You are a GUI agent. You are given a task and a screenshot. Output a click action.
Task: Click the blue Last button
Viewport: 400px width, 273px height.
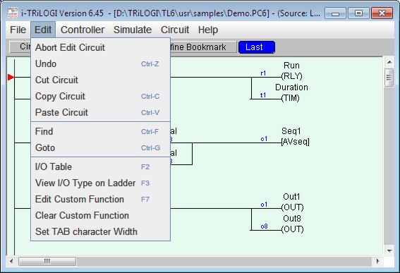point(257,47)
